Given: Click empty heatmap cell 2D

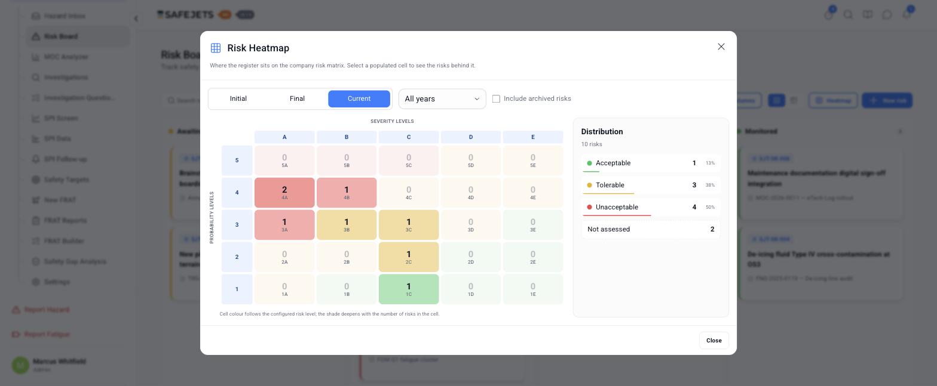Looking at the screenshot, I should (471, 257).
